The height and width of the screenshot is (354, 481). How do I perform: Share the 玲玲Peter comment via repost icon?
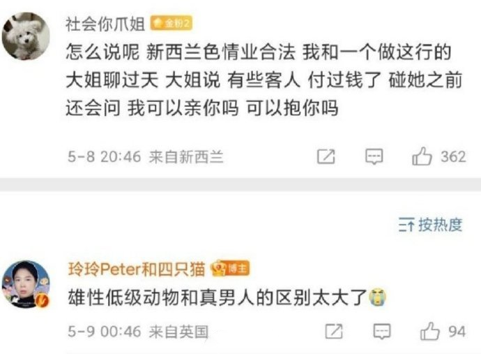click(334, 332)
